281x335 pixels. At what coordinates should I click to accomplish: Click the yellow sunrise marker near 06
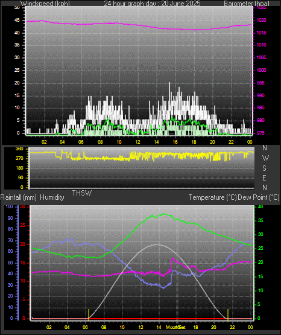tap(89, 314)
